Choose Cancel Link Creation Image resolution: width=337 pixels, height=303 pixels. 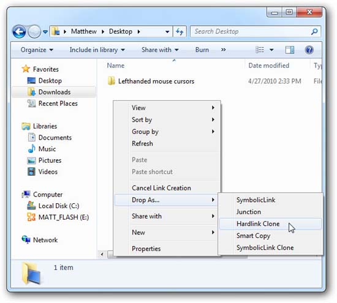click(x=167, y=188)
